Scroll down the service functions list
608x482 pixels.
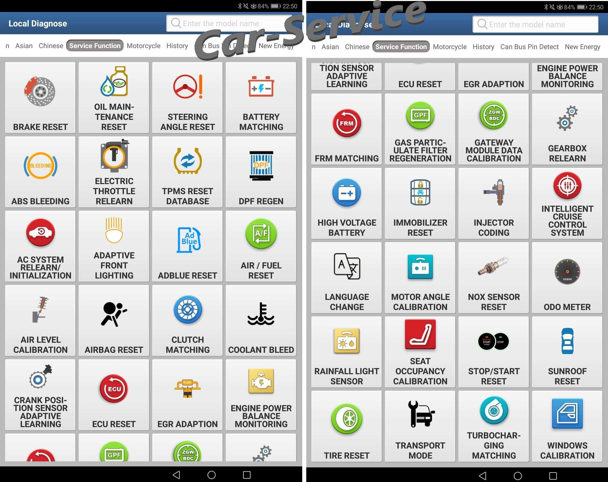coord(152,271)
